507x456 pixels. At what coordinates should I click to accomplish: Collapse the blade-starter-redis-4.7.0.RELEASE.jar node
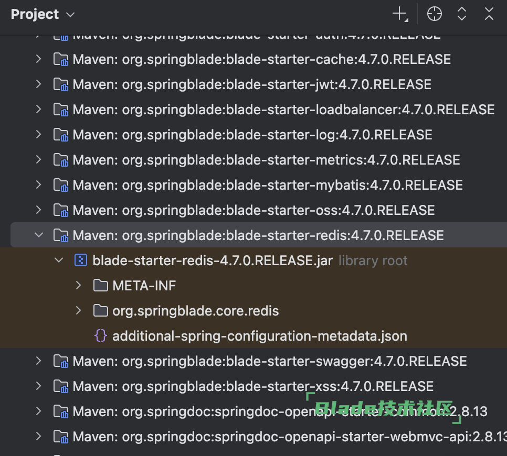tap(59, 260)
